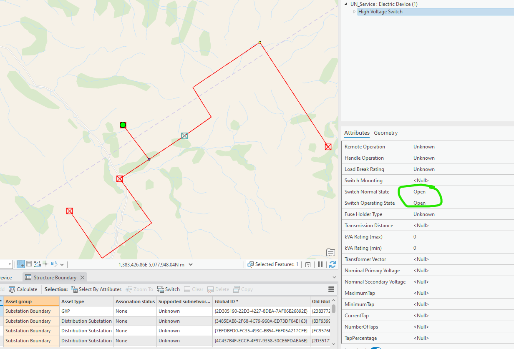Click the north arrow correction icon
The image size is (514, 349).
54,264
